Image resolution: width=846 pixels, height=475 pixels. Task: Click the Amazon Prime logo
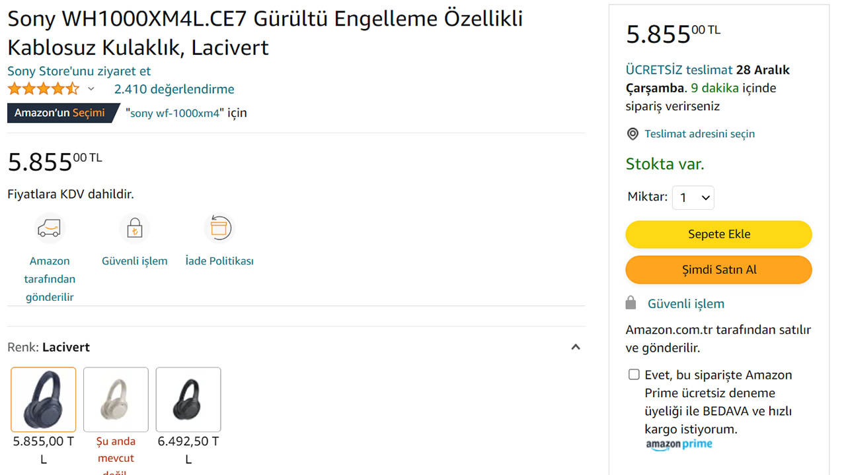click(679, 445)
